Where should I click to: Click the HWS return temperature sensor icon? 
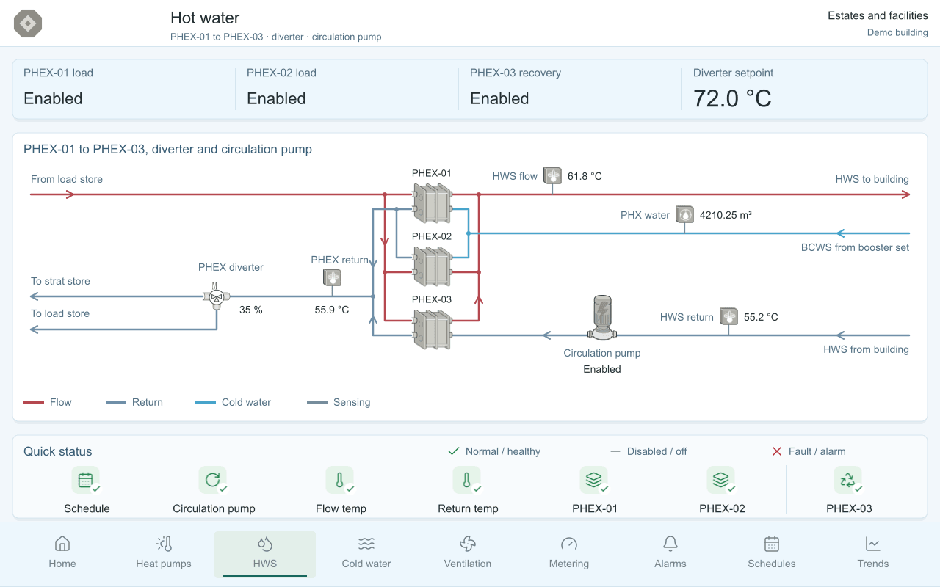[728, 316]
